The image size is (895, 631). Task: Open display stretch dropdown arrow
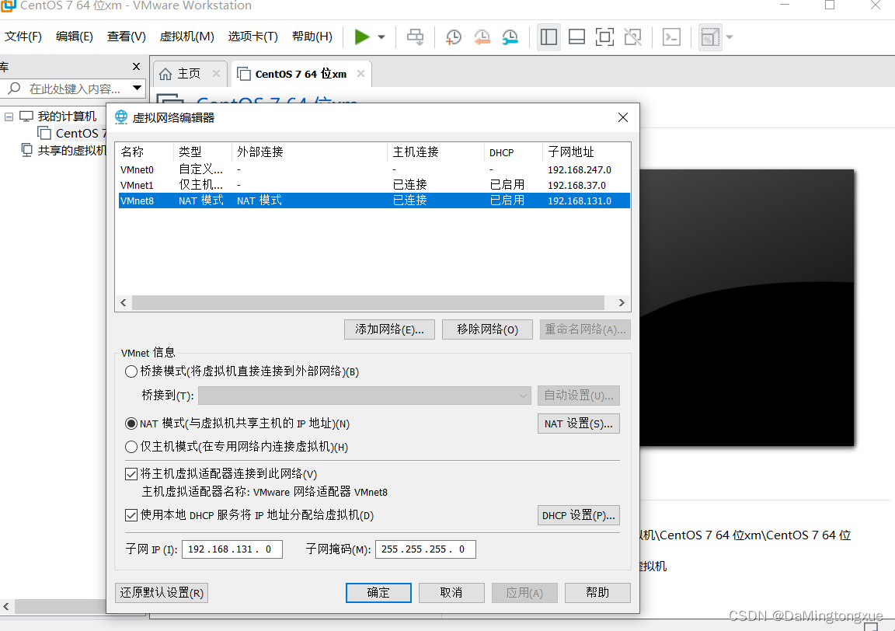coord(729,37)
